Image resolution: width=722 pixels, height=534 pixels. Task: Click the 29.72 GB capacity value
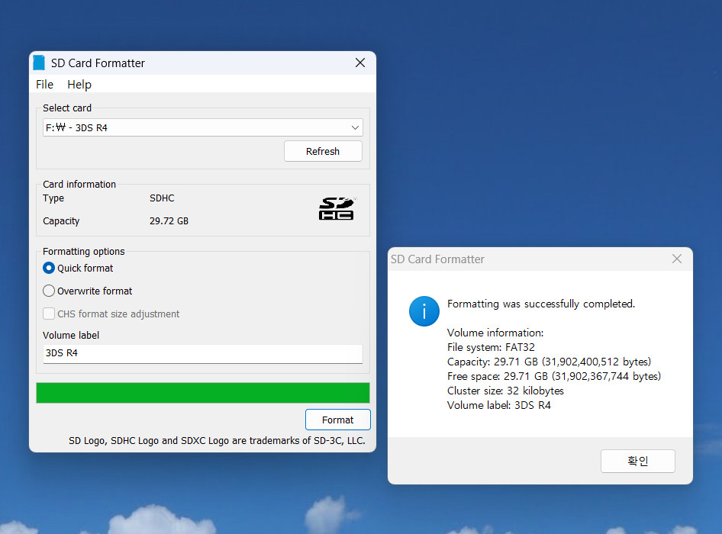[169, 221]
